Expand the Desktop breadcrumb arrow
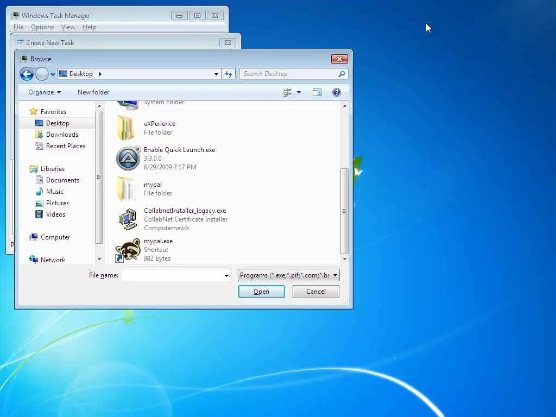 coord(100,74)
